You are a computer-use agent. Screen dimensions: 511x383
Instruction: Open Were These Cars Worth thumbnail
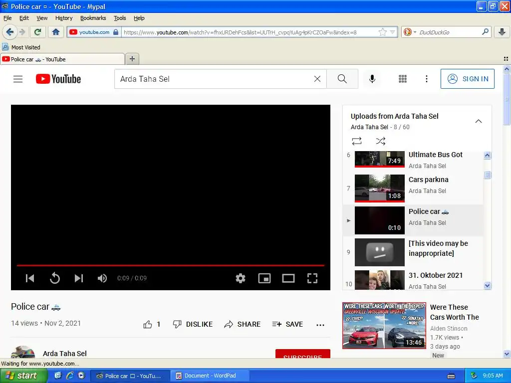[x=384, y=325]
